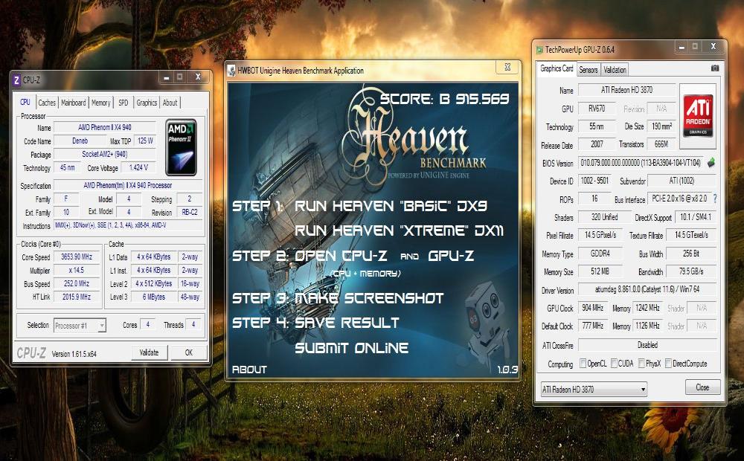Image resolution: width=744 pixels, height=461 pixels.
Task: Click Core Voltage value 1.424 V
Action: 138,167
